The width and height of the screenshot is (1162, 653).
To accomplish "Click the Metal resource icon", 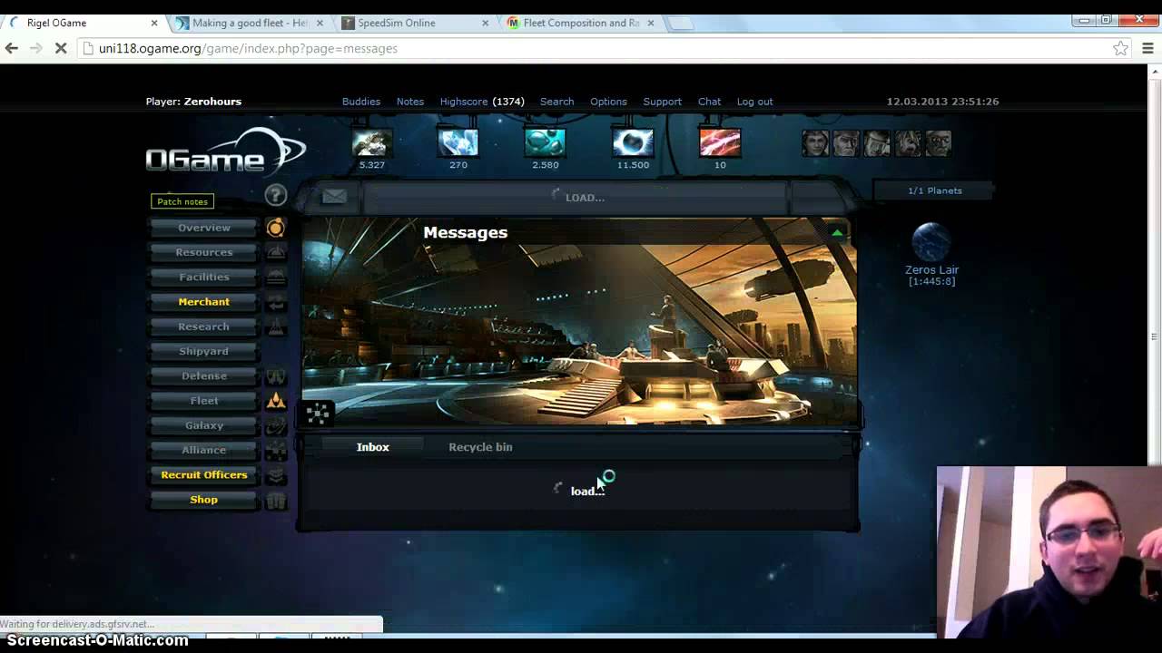I will tap(371, 143).
